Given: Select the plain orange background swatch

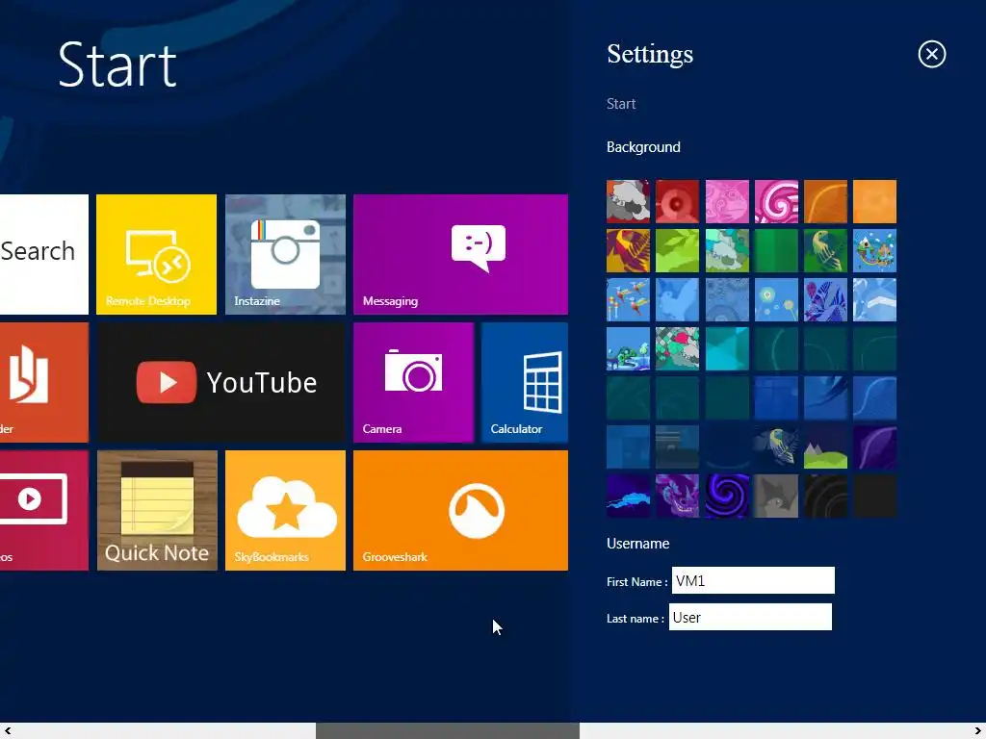Looking at the screenshot, I should tap(874, 202).
